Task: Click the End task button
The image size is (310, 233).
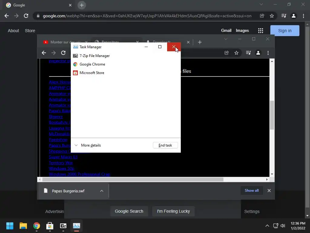Action: pyautogui.click(x=165, y=145)
